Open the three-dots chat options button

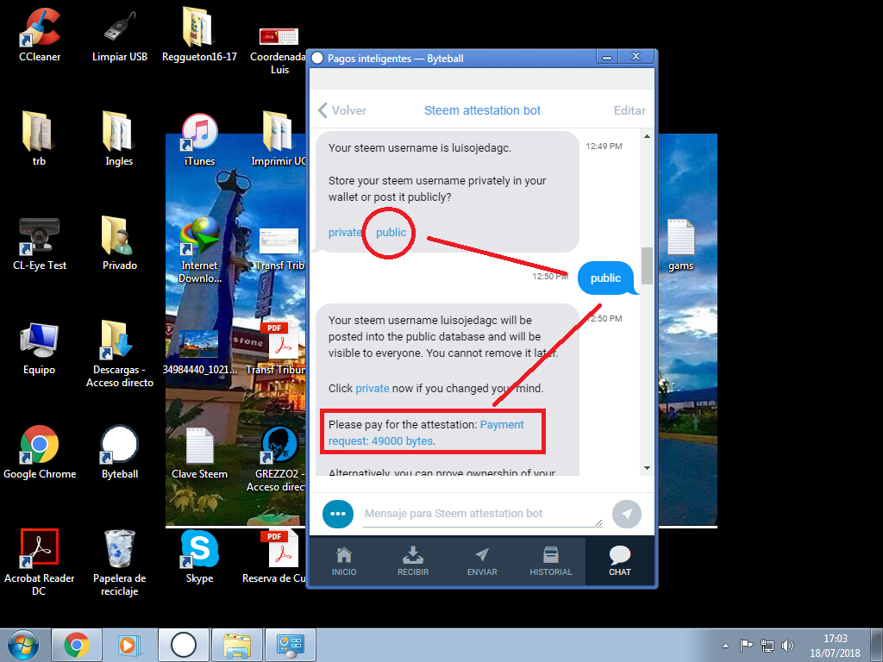(x=338, y=514)
